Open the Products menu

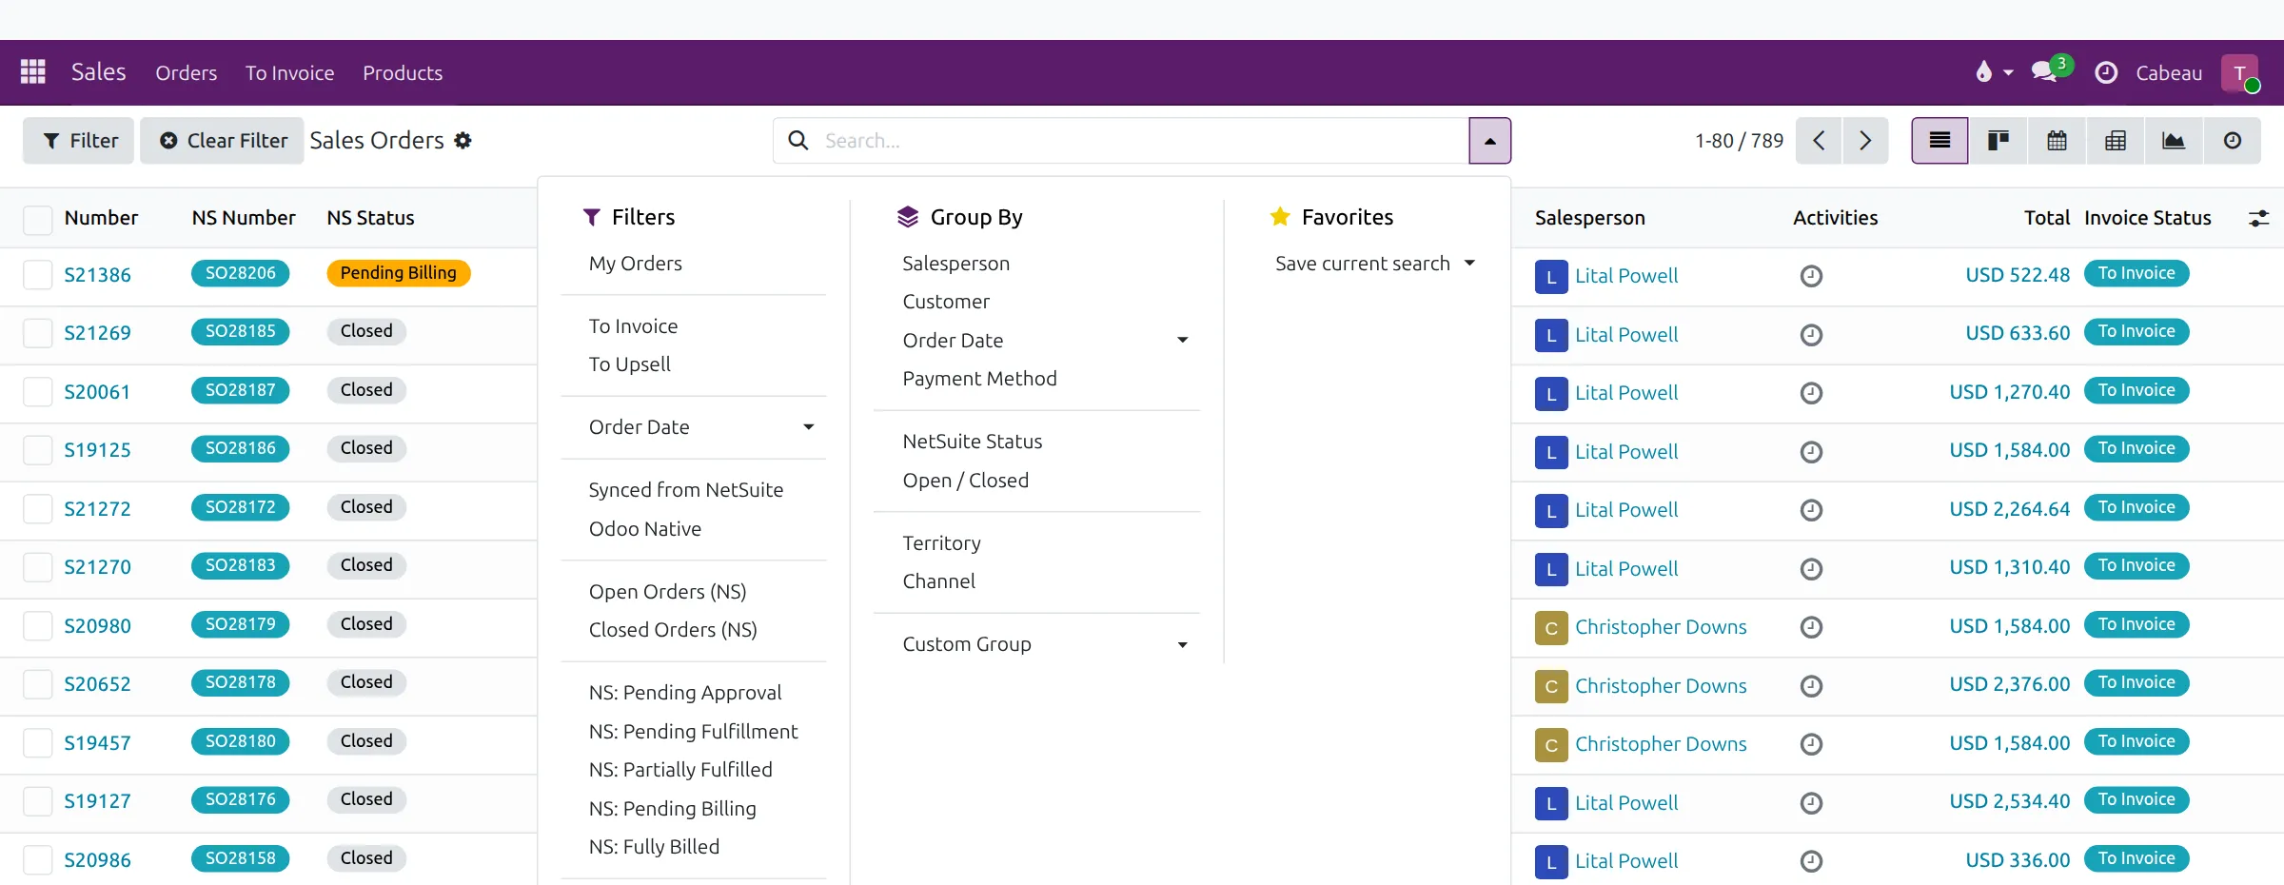pos(403,73)
